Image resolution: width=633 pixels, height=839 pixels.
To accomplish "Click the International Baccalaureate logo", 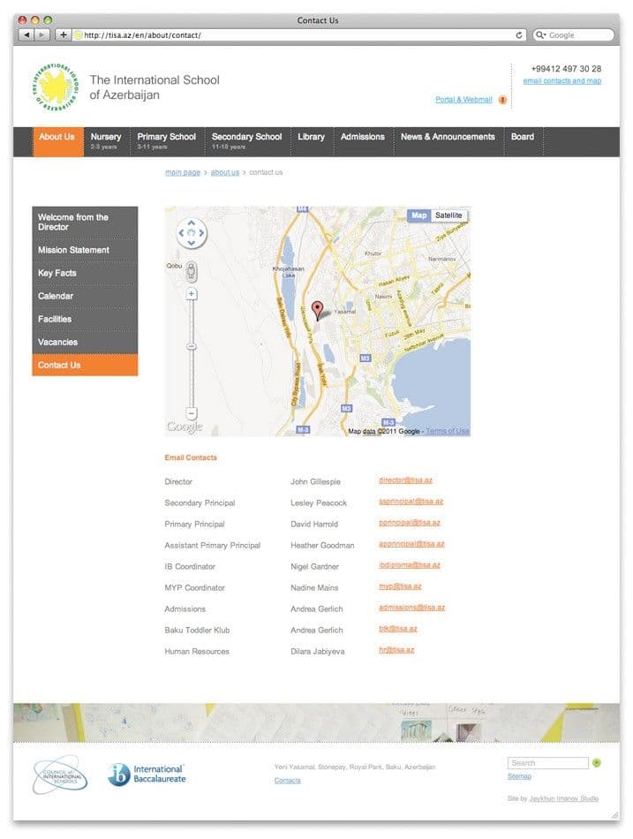I will pyautogui.click(x=147, y=775).
